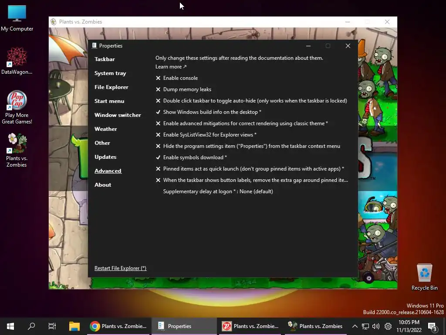Launch Plants vs. Zombies desktop shortcut
The width and height of the screenshot is (446, 335).
point(17,150)
